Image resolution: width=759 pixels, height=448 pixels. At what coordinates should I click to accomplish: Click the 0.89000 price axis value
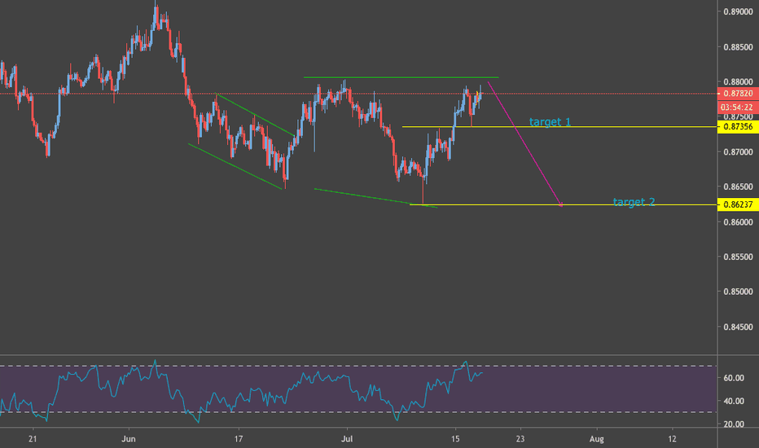pyautogui.click(x=738, y=11)
